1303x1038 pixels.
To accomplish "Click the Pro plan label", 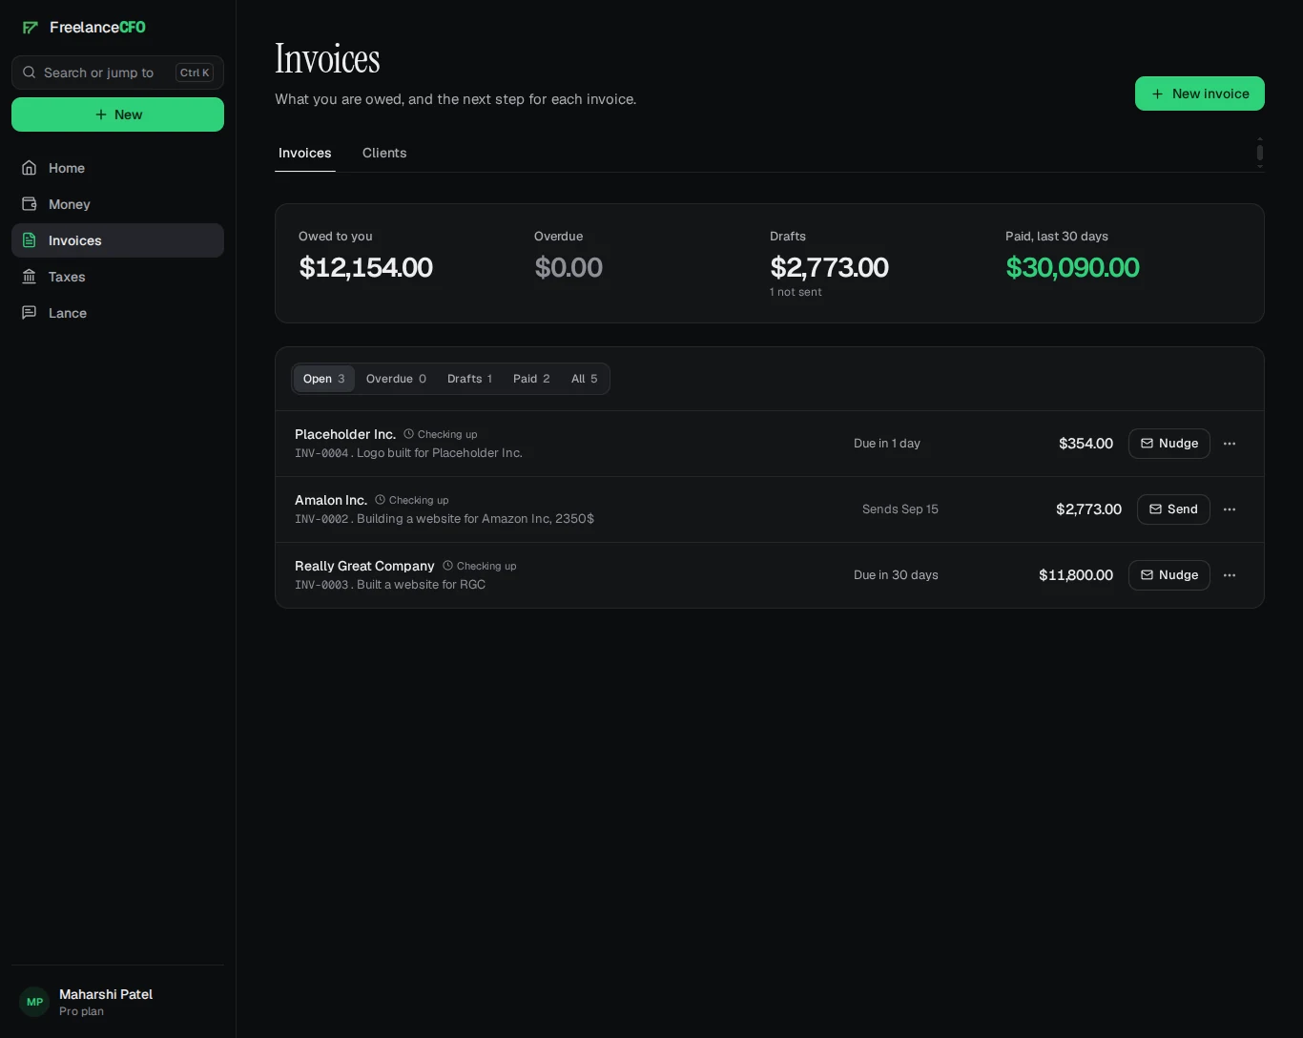I will tap(81, 1011).
